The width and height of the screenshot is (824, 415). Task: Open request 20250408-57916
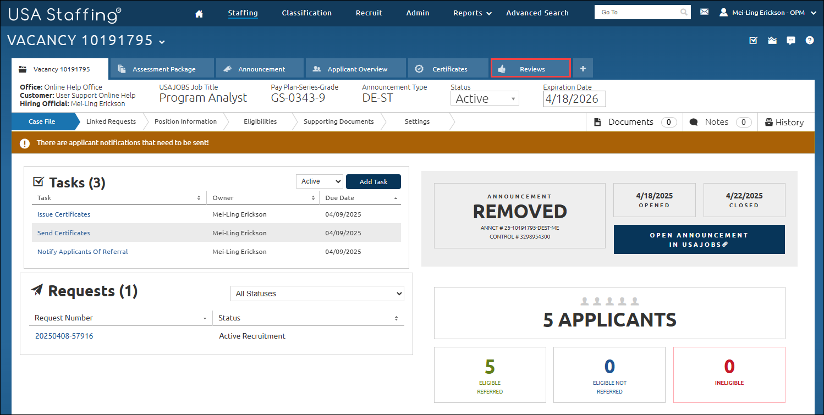click(64, 336)
